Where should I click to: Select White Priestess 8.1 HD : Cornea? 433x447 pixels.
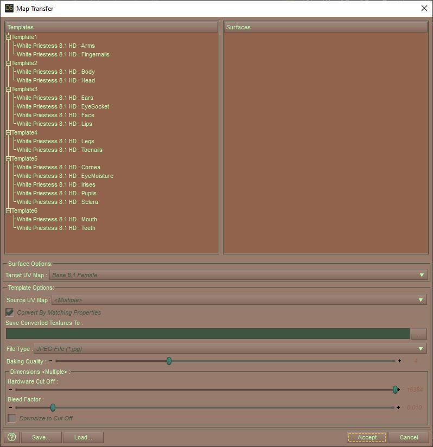59,167
